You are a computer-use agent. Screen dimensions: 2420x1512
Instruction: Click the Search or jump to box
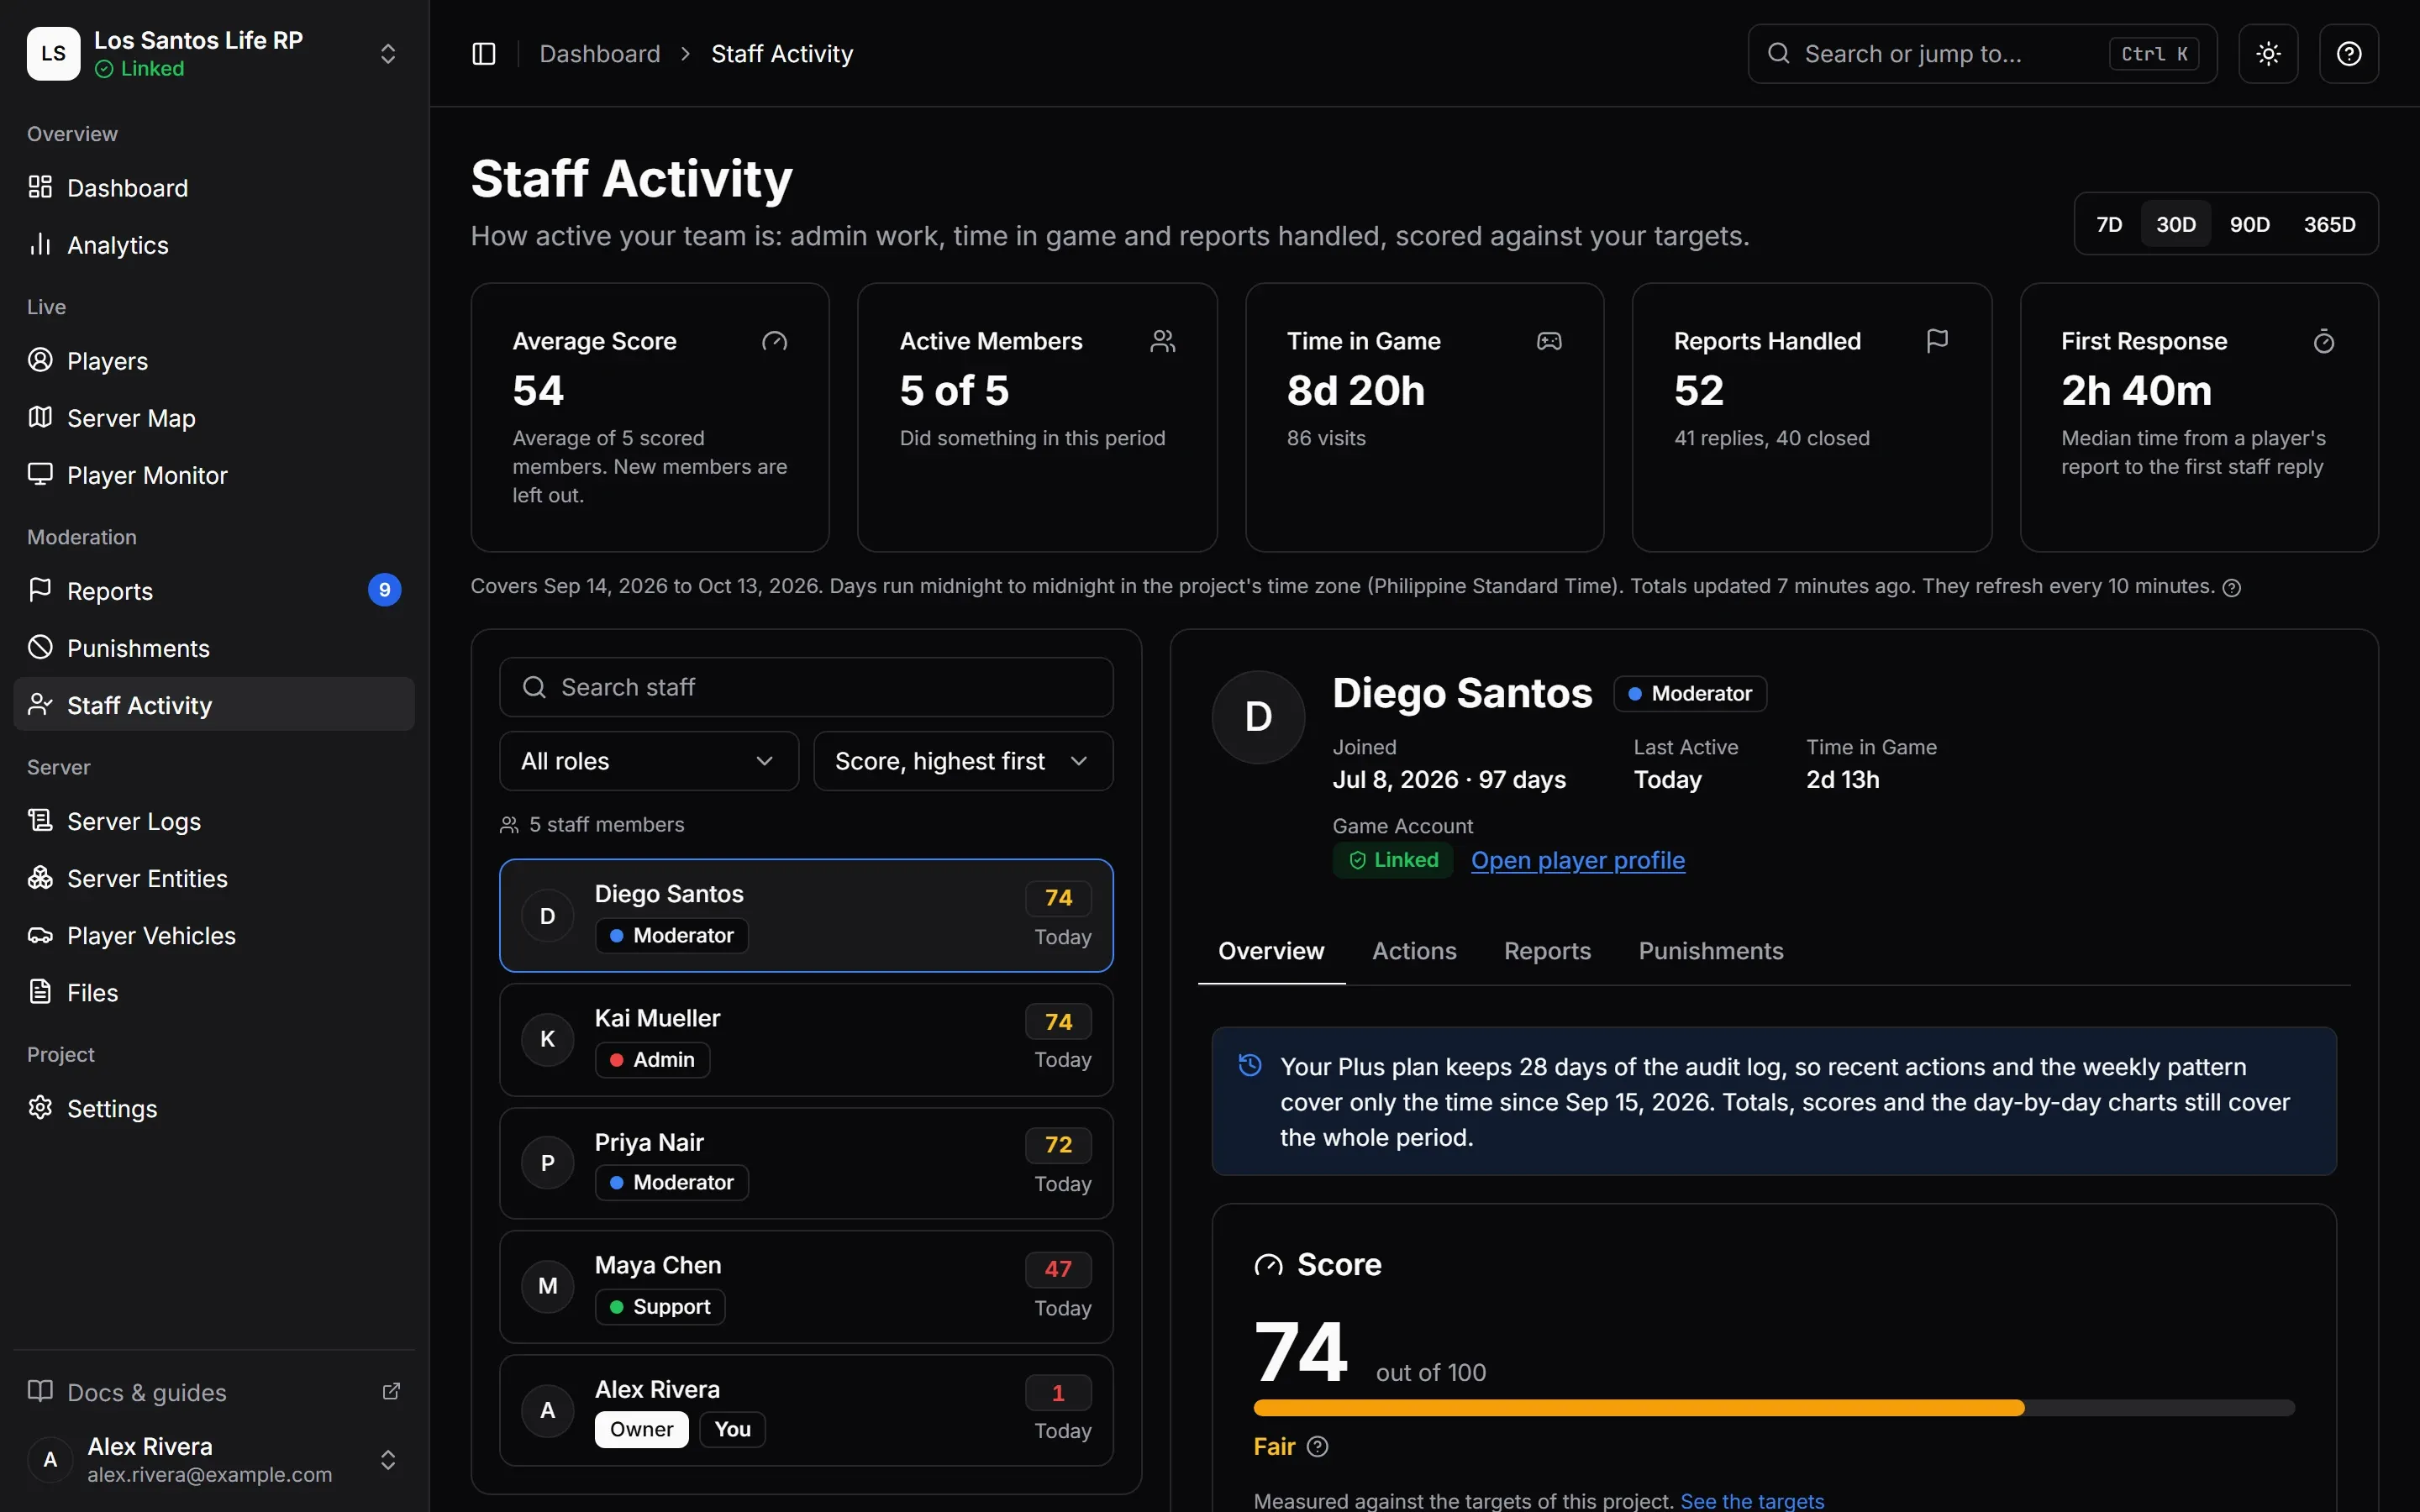(x=1982, y=54)
